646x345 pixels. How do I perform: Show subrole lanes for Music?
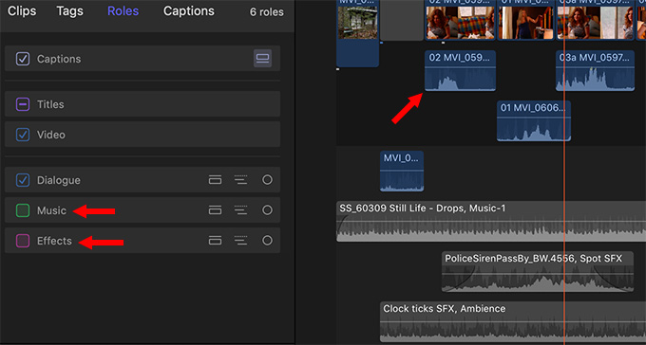tap(240, 210)
